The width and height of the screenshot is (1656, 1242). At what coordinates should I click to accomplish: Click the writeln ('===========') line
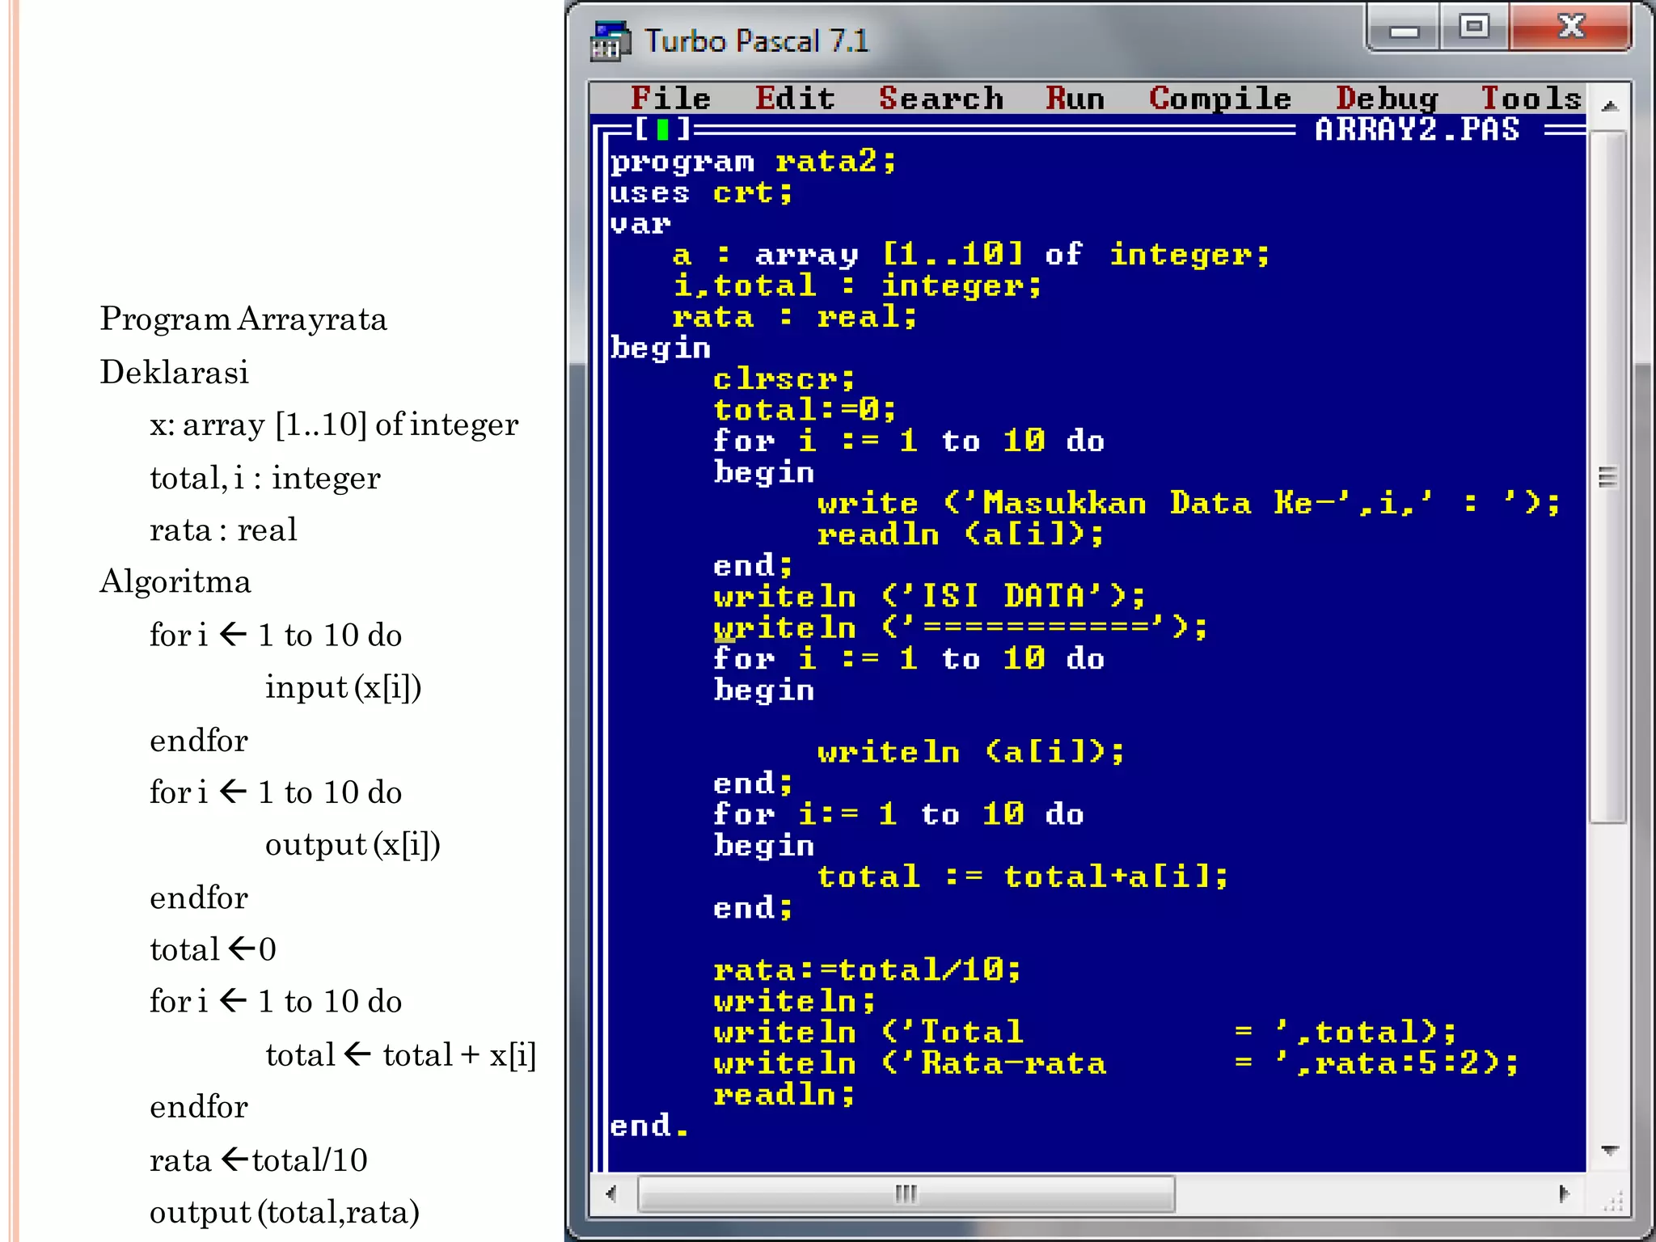pos(961,627)
